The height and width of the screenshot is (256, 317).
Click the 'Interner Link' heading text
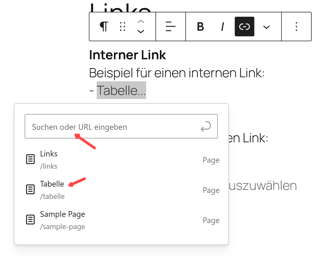click(127, 55)
